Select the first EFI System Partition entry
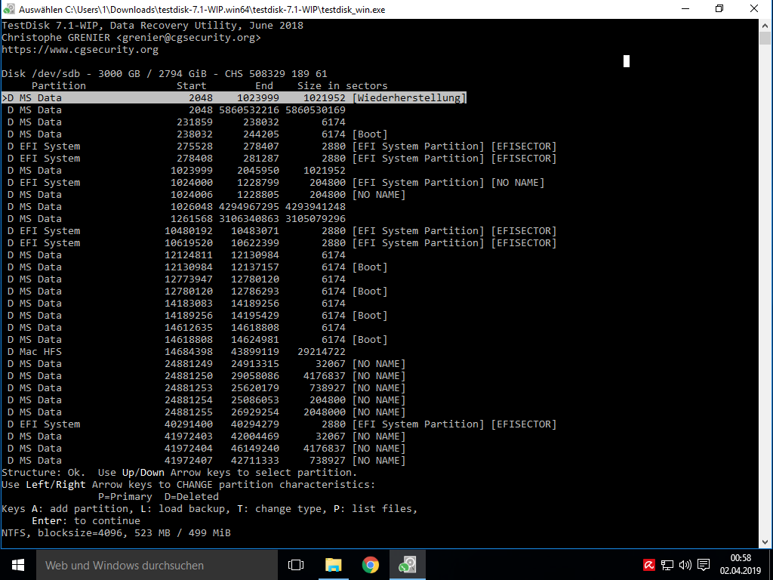This screenshot has width=773, height=580. click(x=226, y=146)
